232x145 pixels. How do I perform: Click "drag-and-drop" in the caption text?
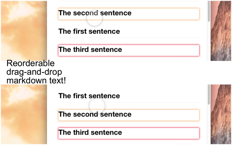tap(34, 72)
